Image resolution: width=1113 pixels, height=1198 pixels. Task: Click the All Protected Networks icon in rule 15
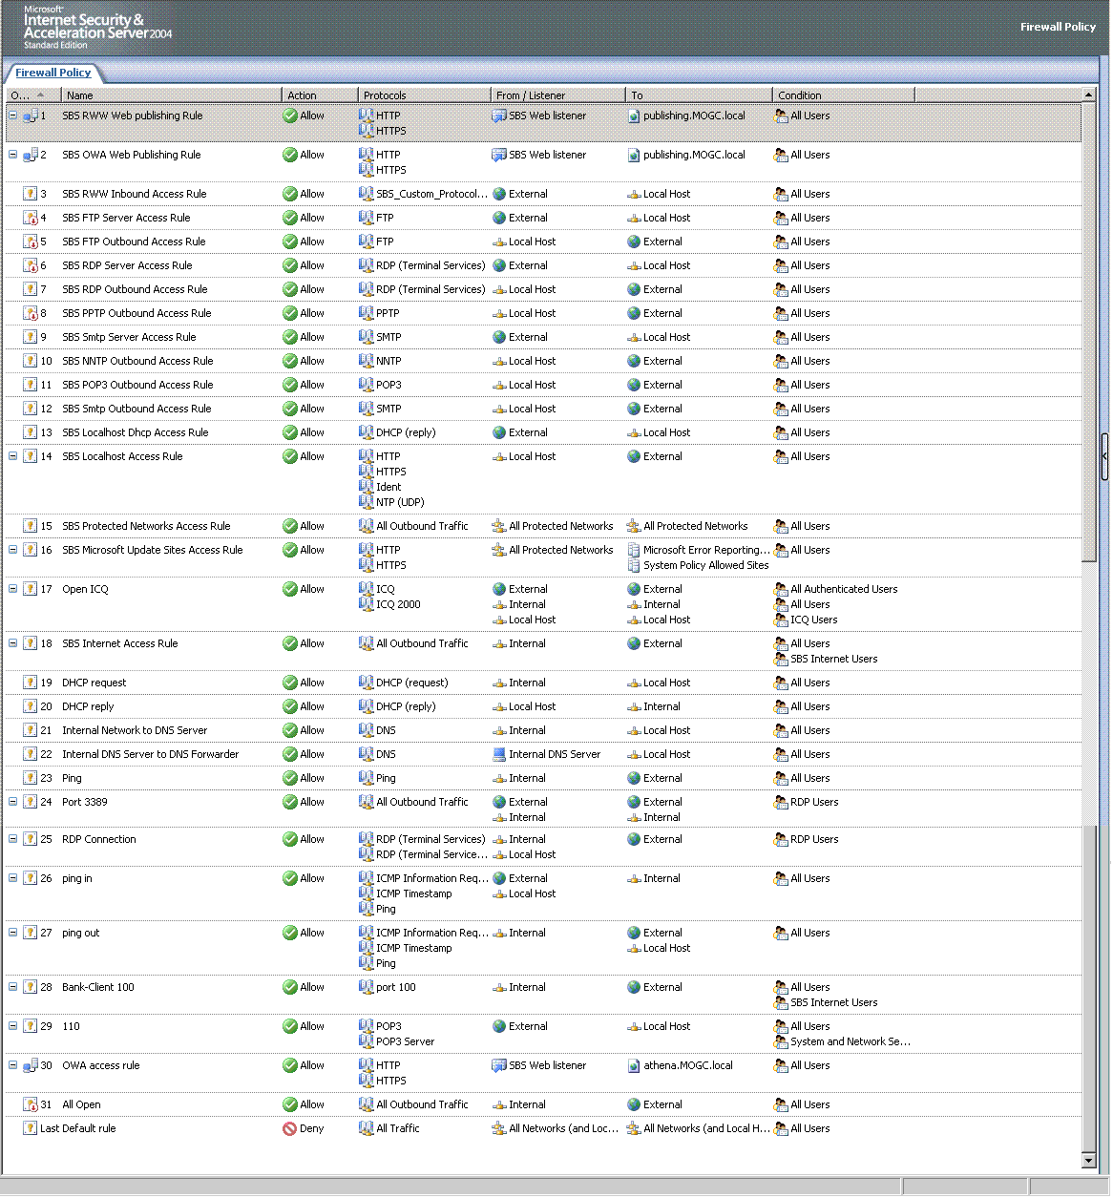[x=497, y=526]
